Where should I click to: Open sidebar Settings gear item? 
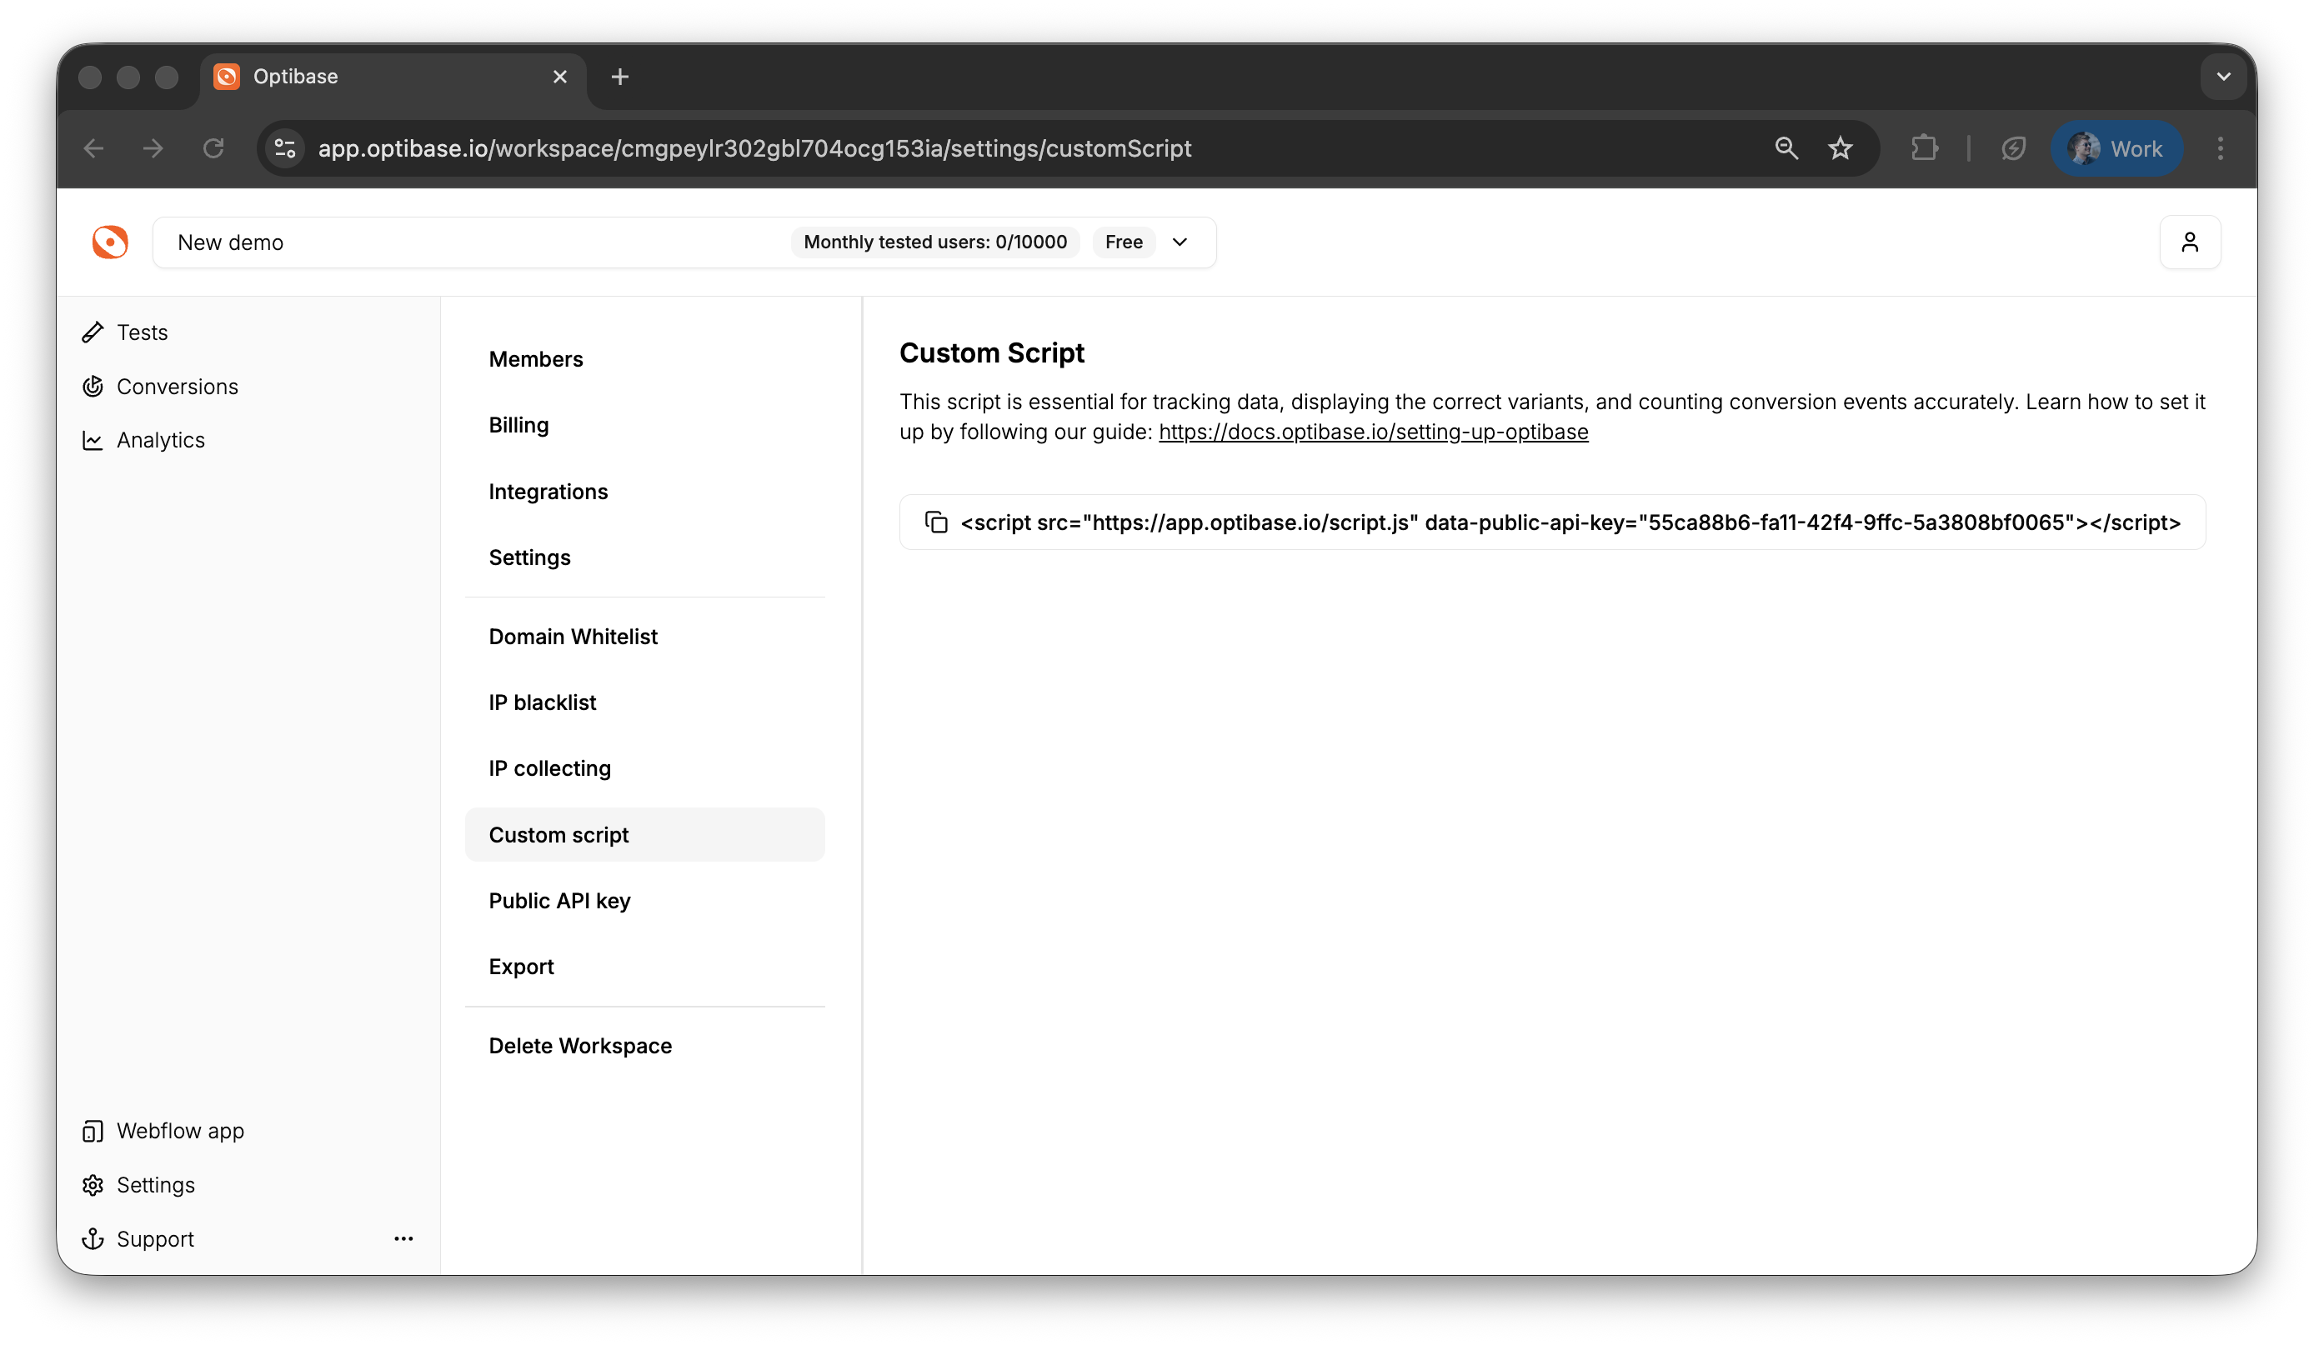(x=155, y=1185)
